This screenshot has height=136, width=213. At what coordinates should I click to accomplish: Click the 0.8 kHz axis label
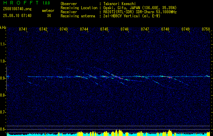pos(3,95)
